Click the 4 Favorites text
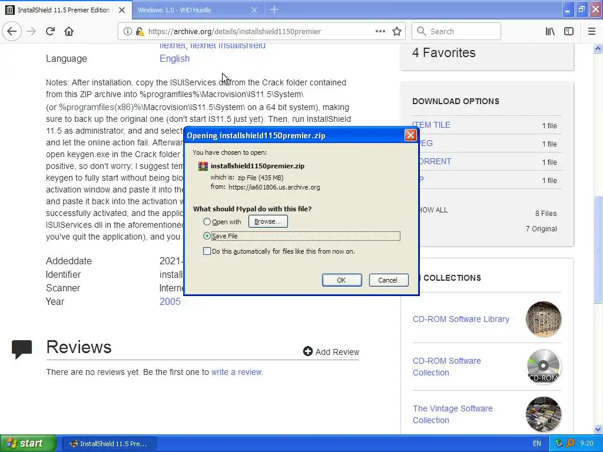 (x=444, y=52)
